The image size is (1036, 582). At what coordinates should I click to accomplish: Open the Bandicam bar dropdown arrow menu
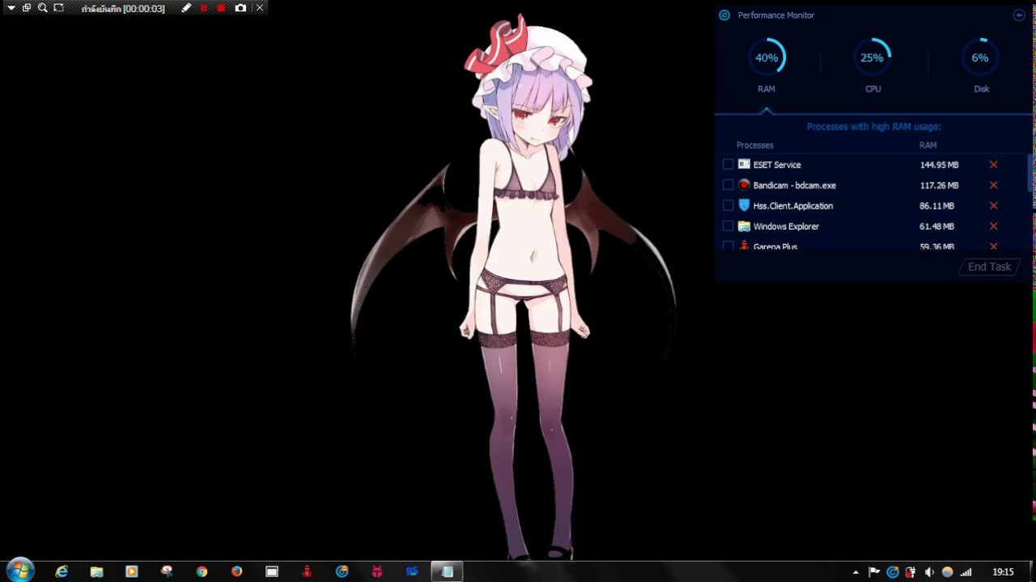(x=11, y=8)
